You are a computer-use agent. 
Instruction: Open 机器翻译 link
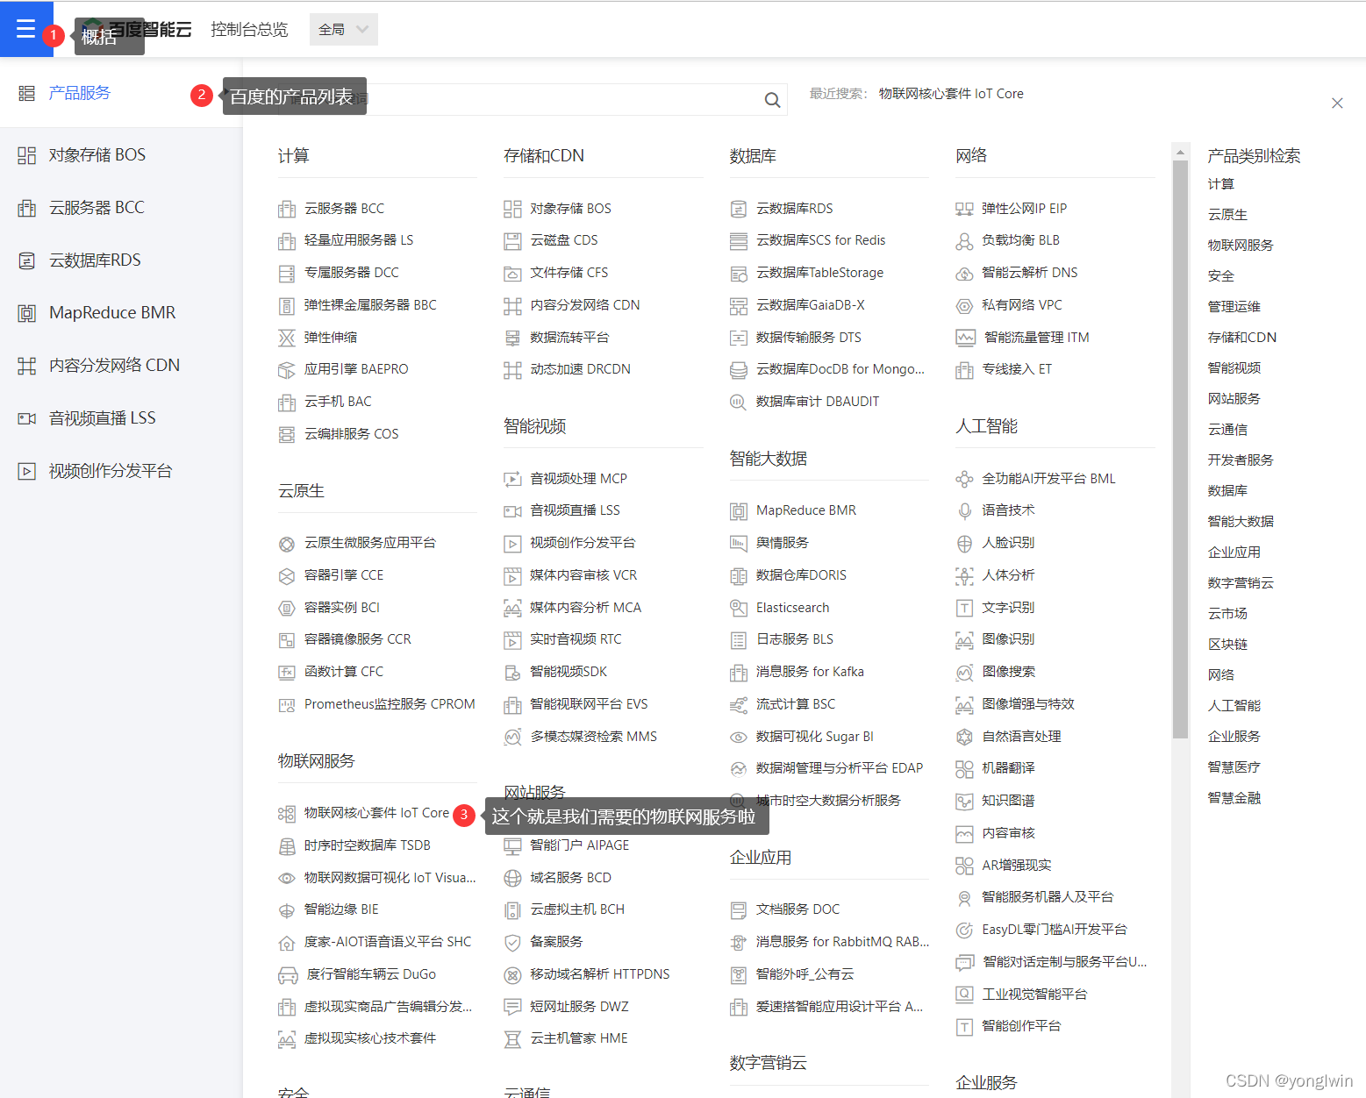1009,768
